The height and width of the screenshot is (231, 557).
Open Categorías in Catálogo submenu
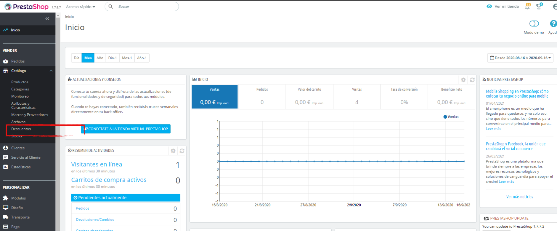point(20,89)
